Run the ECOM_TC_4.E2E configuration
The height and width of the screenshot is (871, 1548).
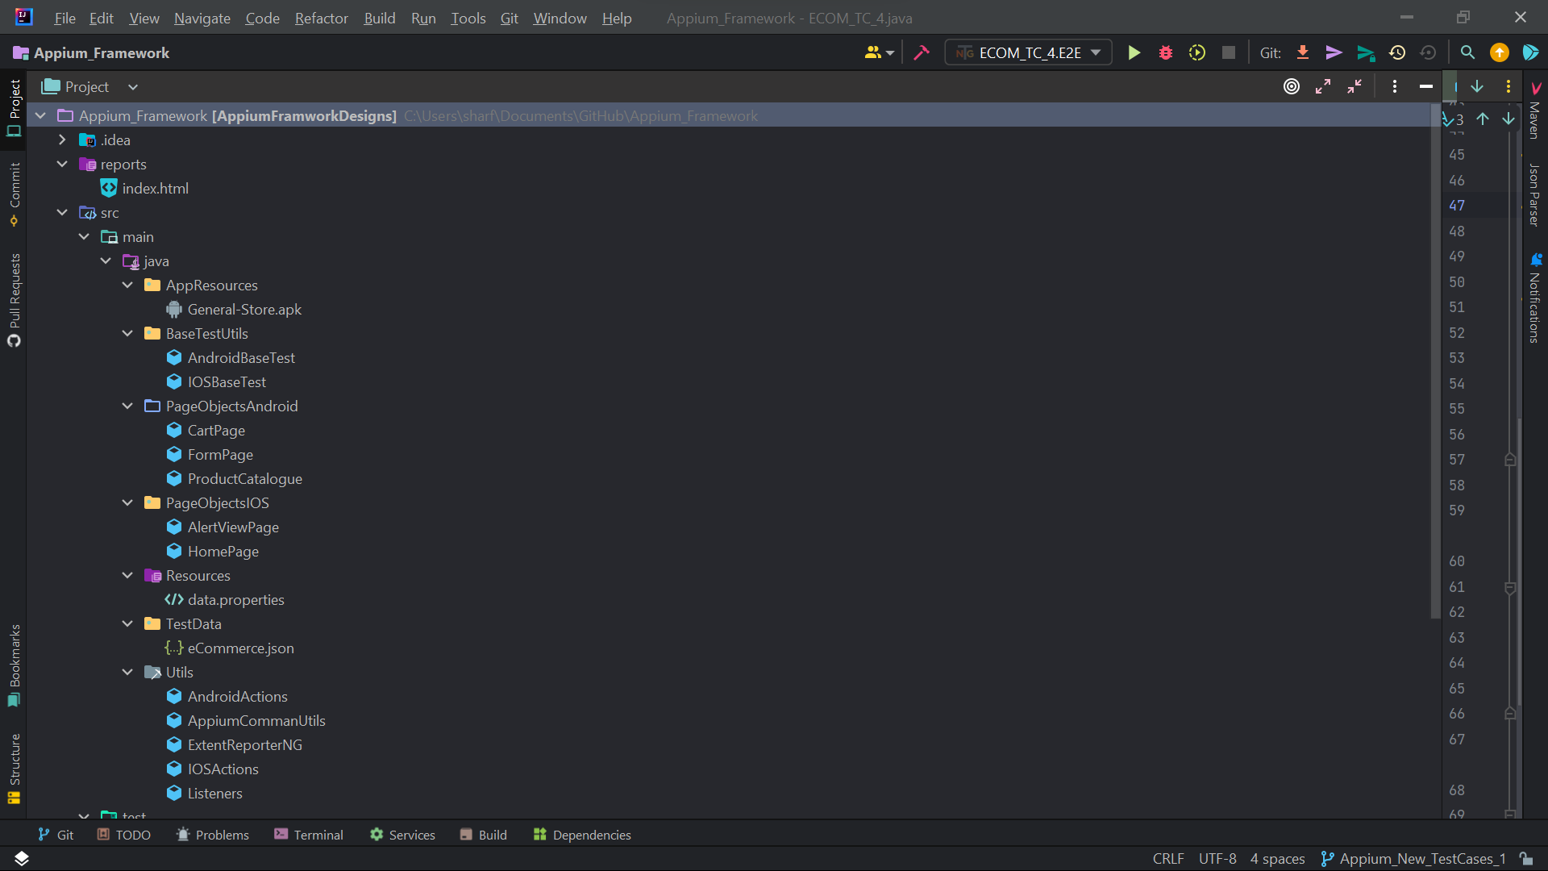[x=1134, y=52]
